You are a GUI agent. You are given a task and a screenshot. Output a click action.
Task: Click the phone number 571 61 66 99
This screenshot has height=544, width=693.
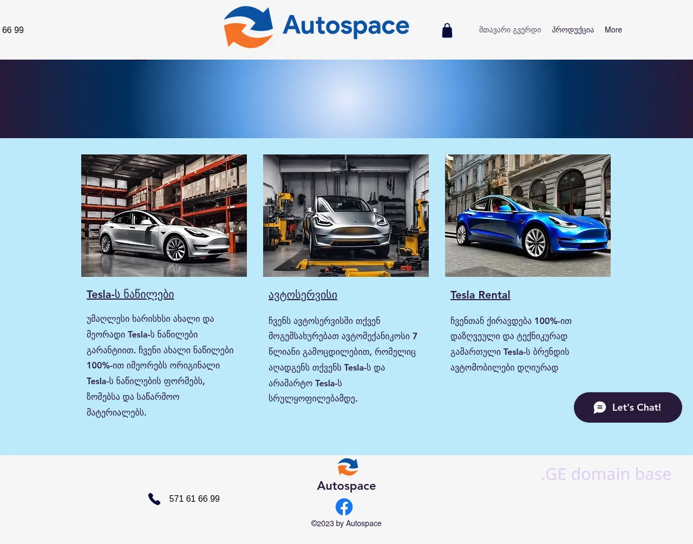[x=194, y=499]
